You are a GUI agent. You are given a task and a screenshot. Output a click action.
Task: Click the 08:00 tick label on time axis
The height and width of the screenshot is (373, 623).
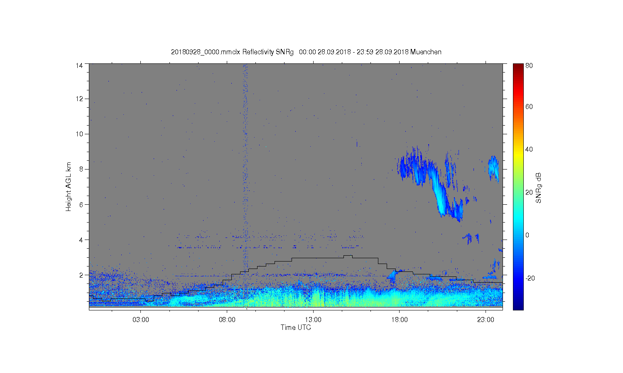pos(227,320)
